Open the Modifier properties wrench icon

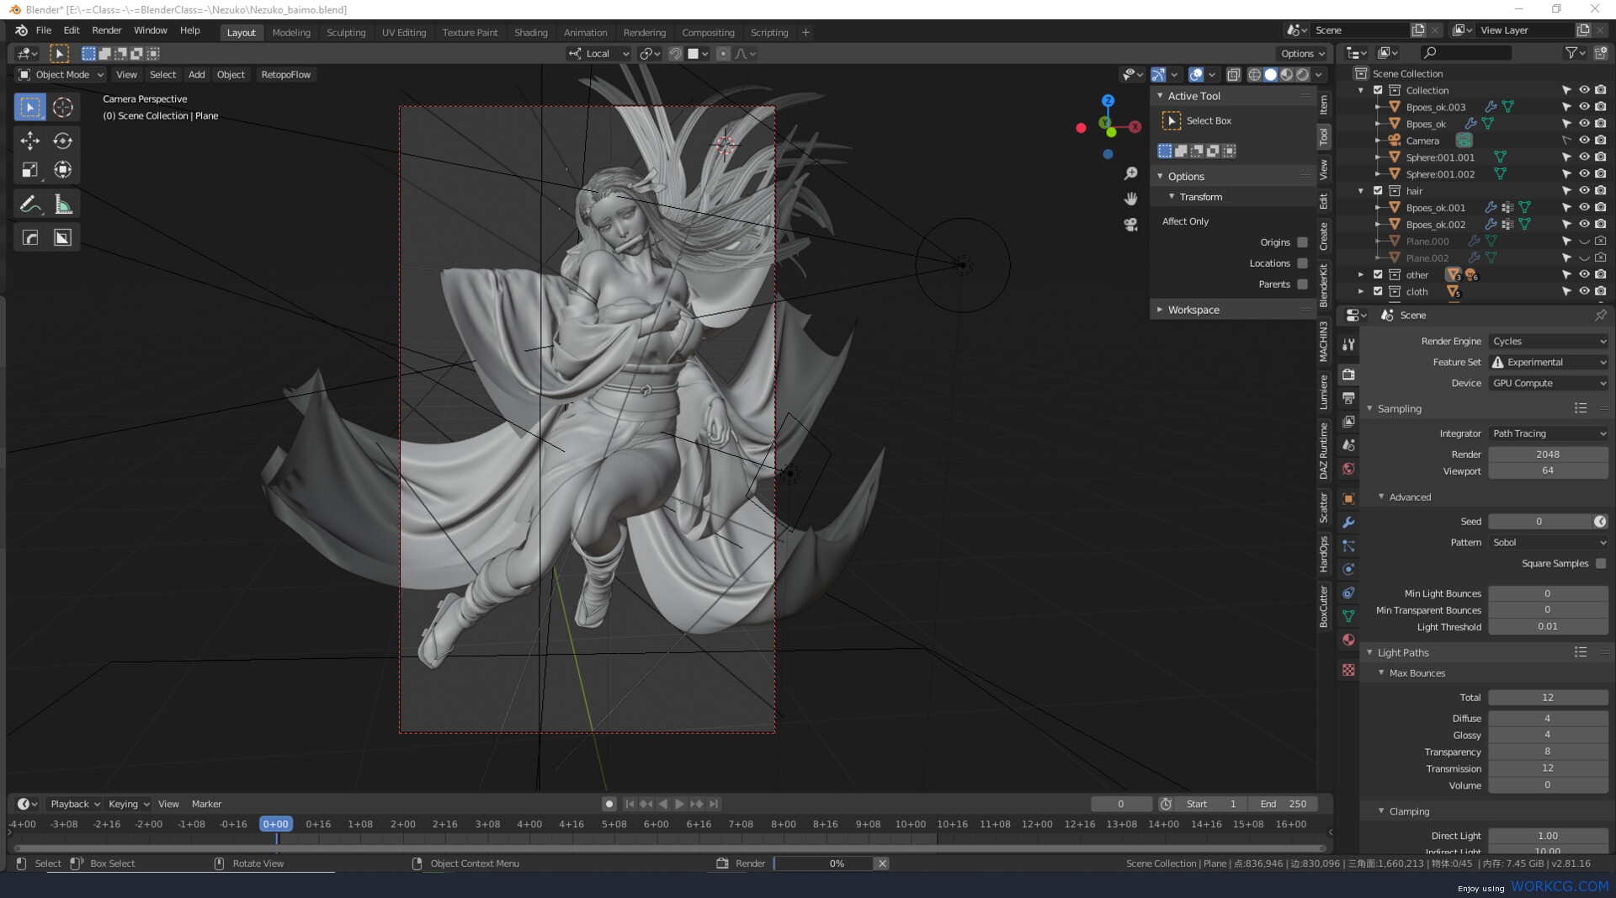tap(1348, 522)
